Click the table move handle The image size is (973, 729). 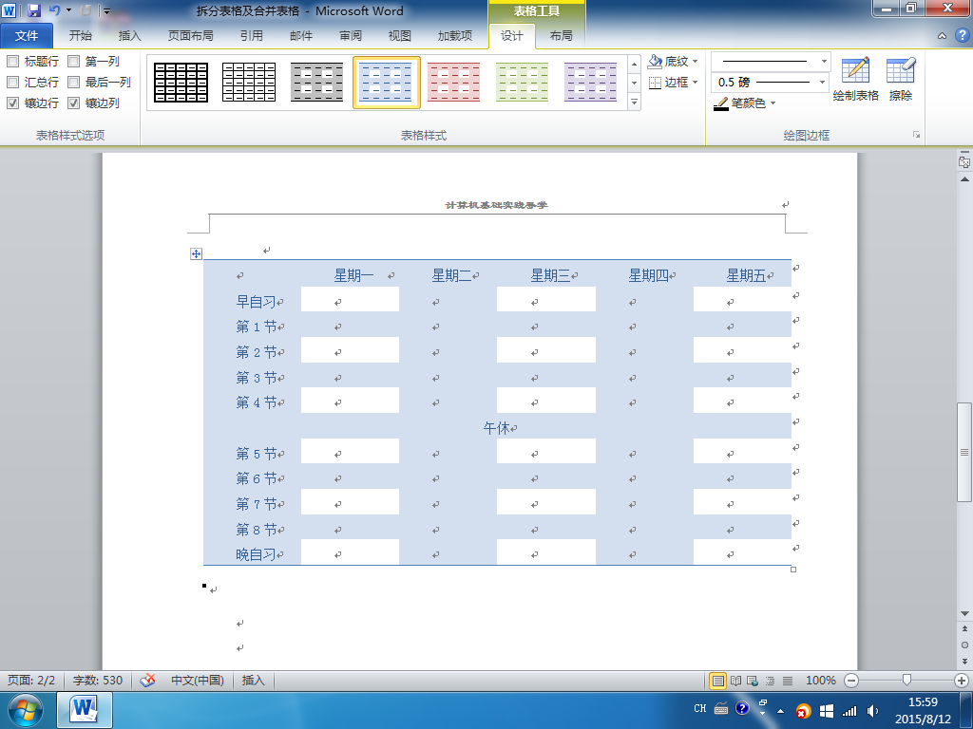196,253
